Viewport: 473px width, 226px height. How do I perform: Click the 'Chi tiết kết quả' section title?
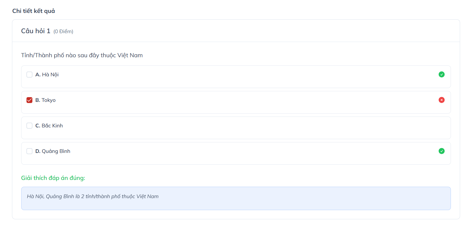(34, 11)
